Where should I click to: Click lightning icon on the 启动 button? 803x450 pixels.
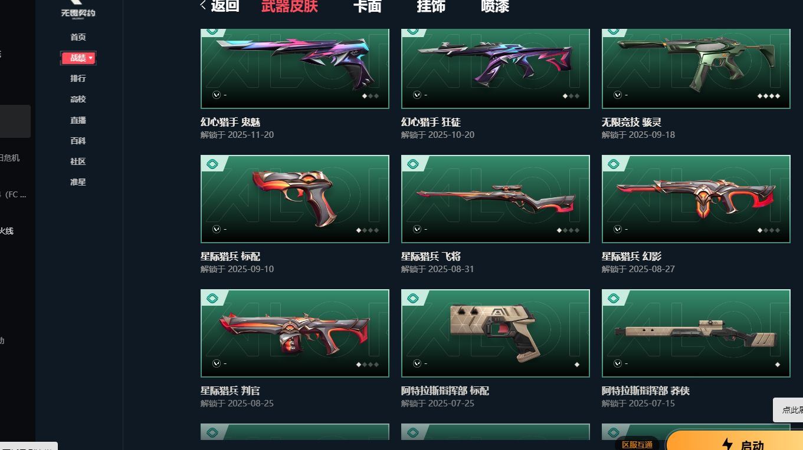(727, 445)
